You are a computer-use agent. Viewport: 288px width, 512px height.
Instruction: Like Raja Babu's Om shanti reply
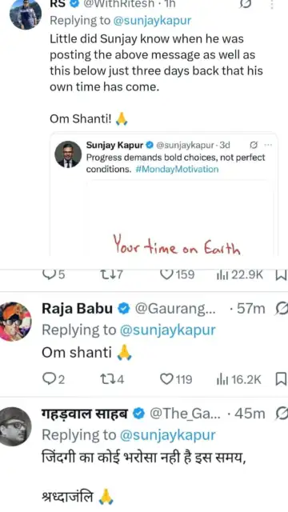click(x=176, y=379)
